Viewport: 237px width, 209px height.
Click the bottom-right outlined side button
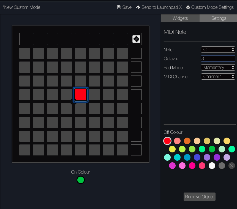(136, 150)
